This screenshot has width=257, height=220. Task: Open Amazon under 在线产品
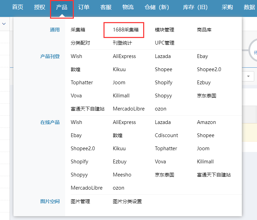(x=206, y=122)
